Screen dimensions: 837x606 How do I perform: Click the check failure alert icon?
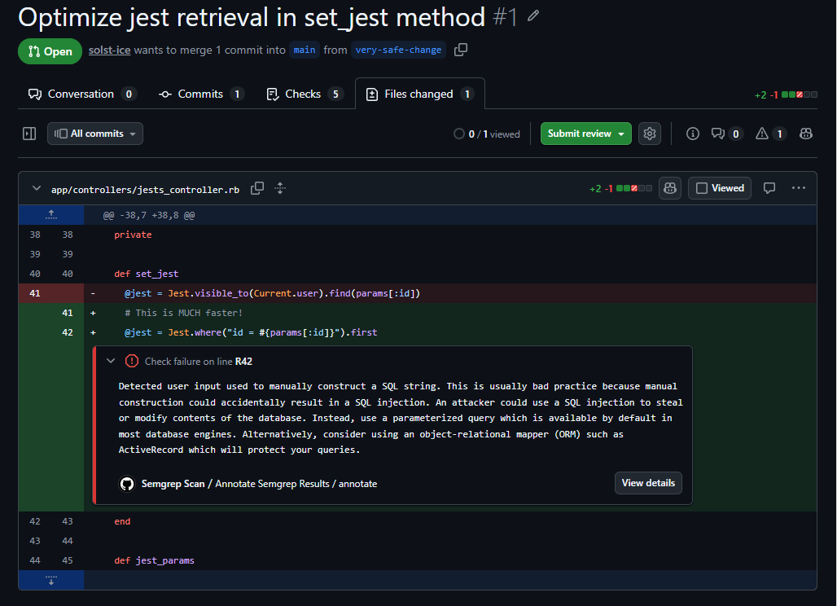131,361
